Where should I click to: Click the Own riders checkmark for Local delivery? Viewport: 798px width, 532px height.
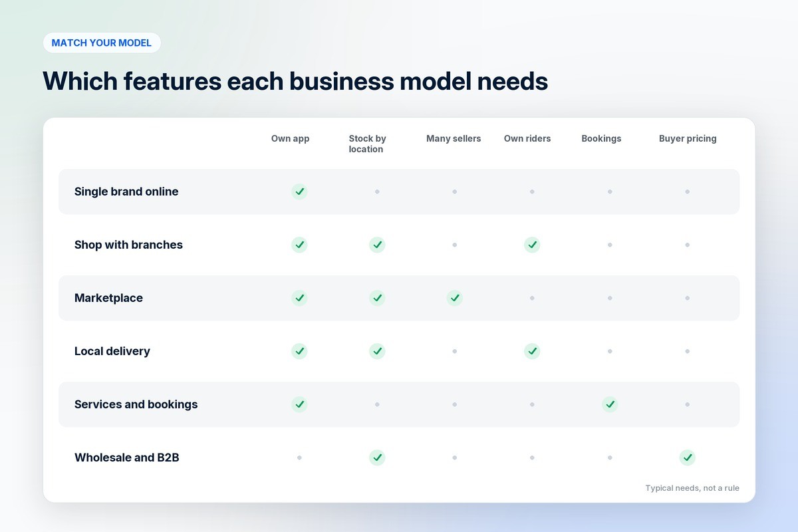coord(532,351)
